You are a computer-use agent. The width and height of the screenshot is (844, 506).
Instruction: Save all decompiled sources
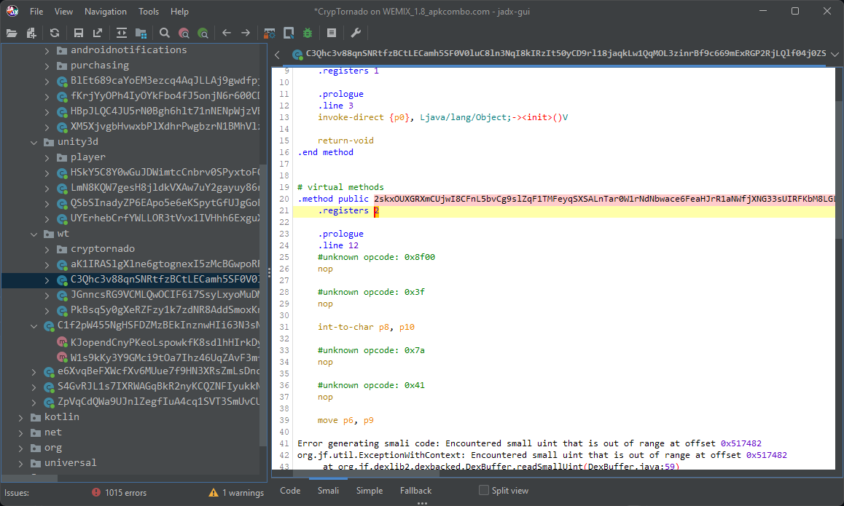(79, 33)
